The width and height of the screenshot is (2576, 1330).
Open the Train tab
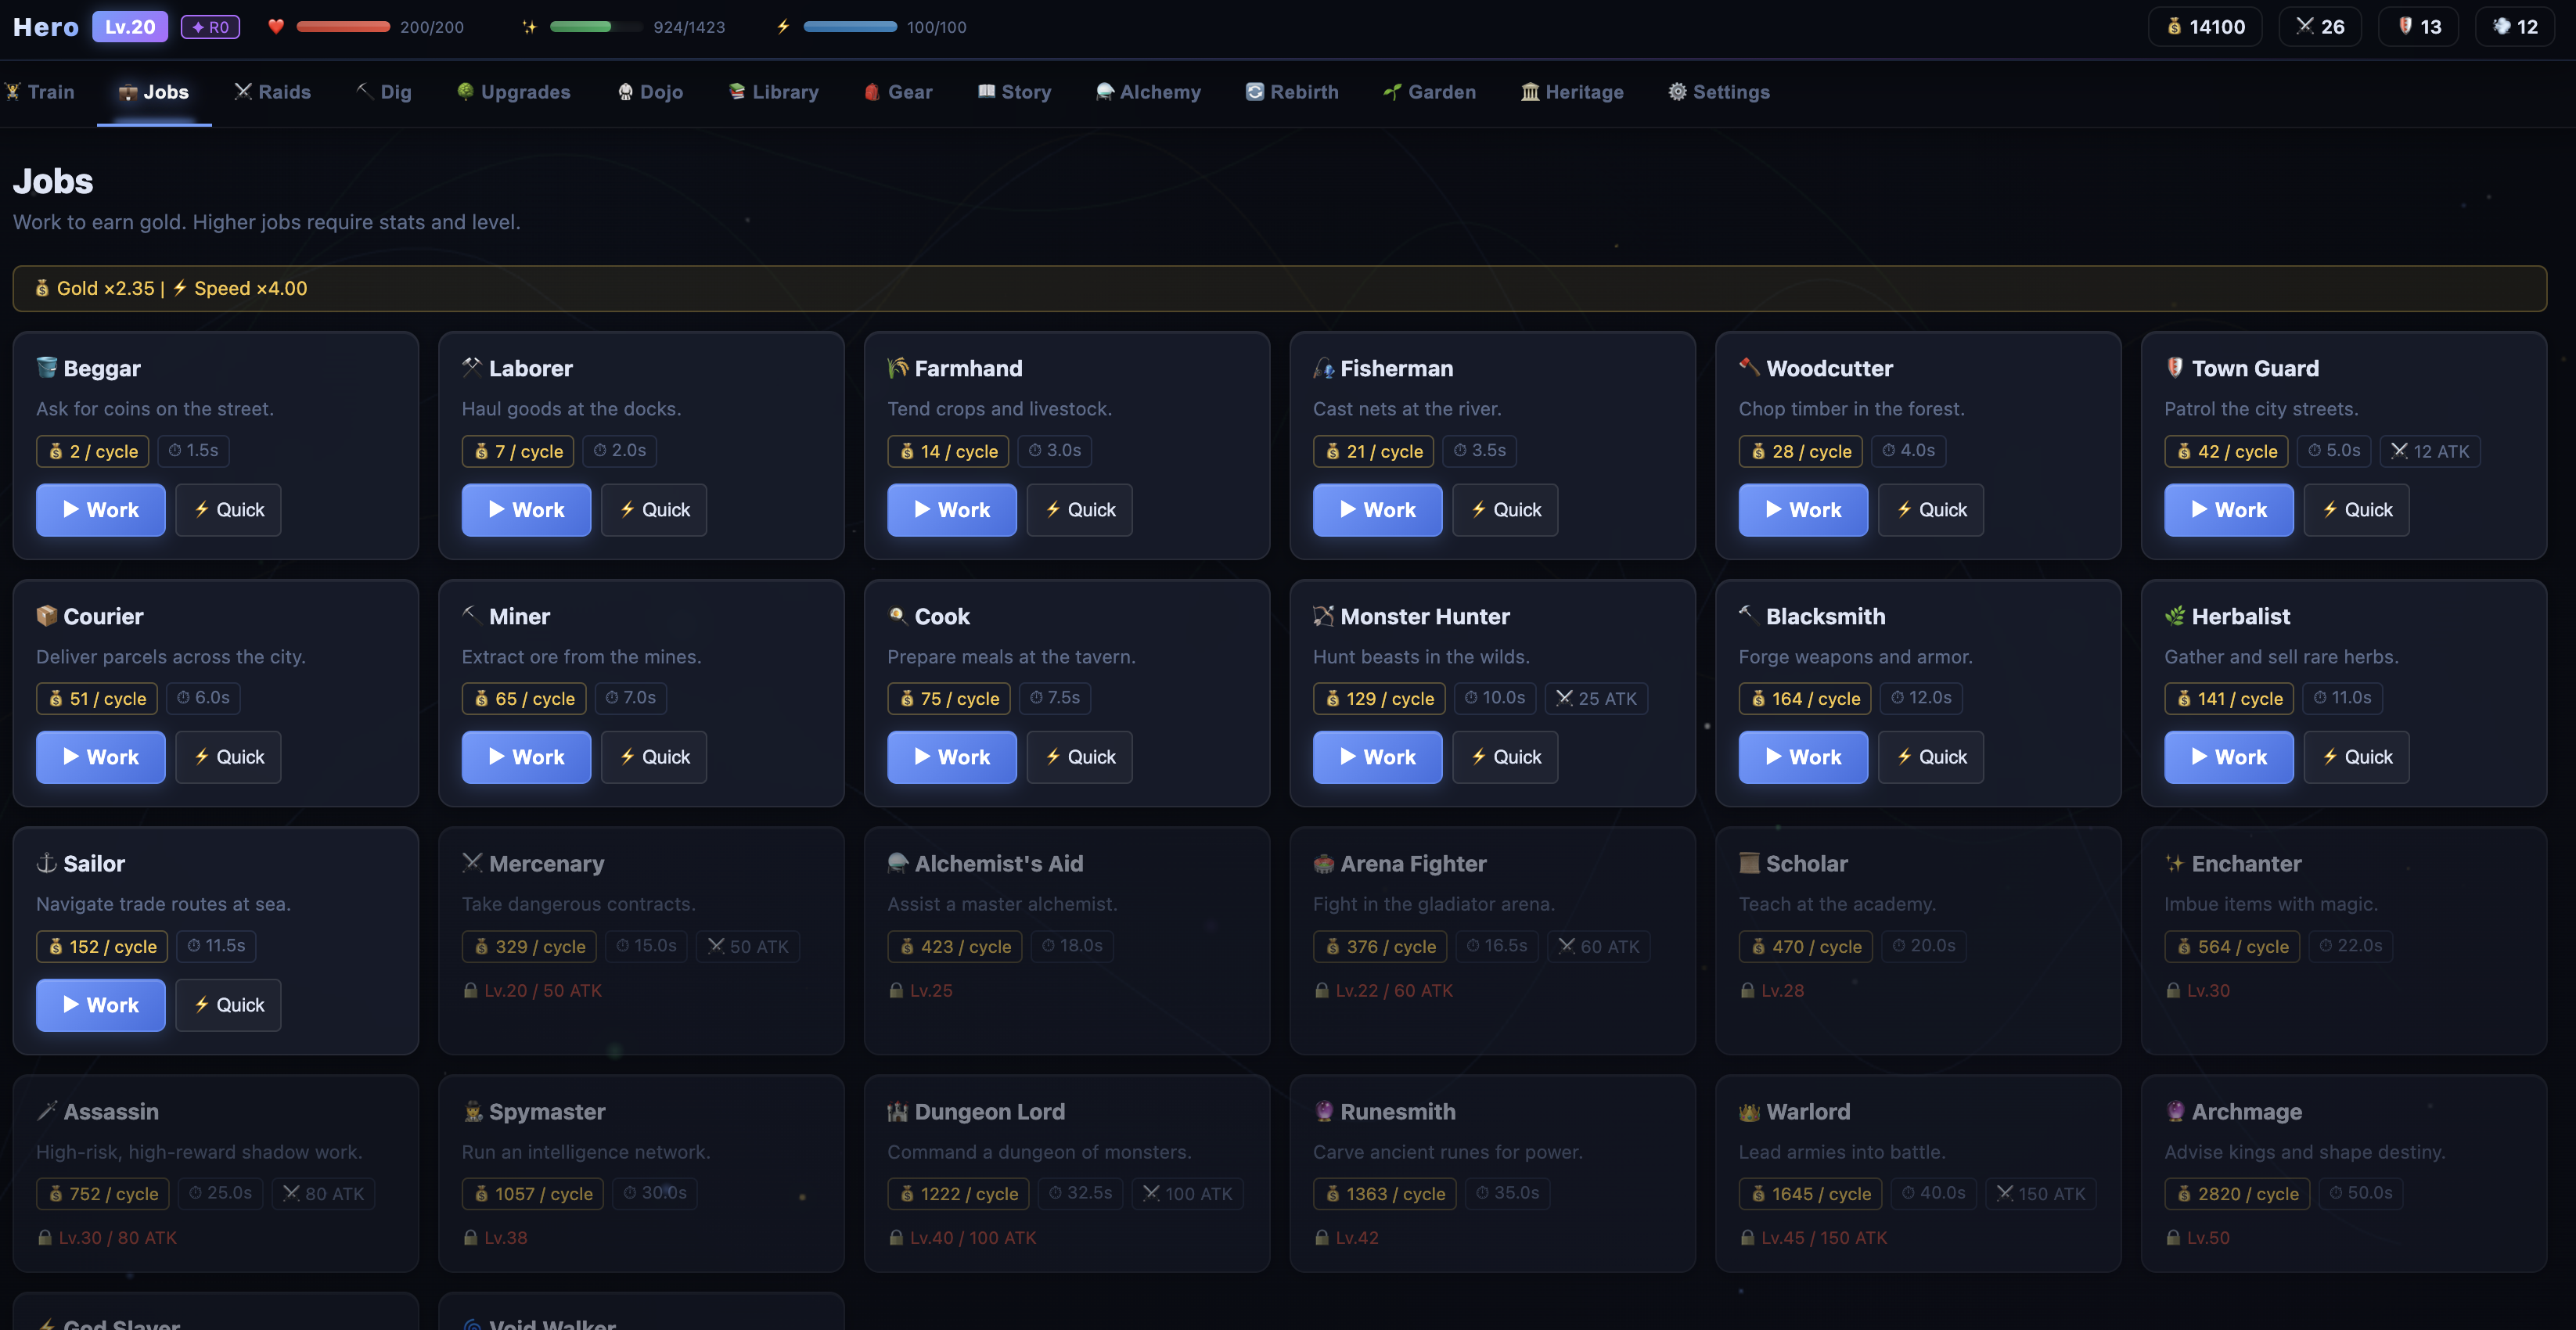(x=40, y=92)
